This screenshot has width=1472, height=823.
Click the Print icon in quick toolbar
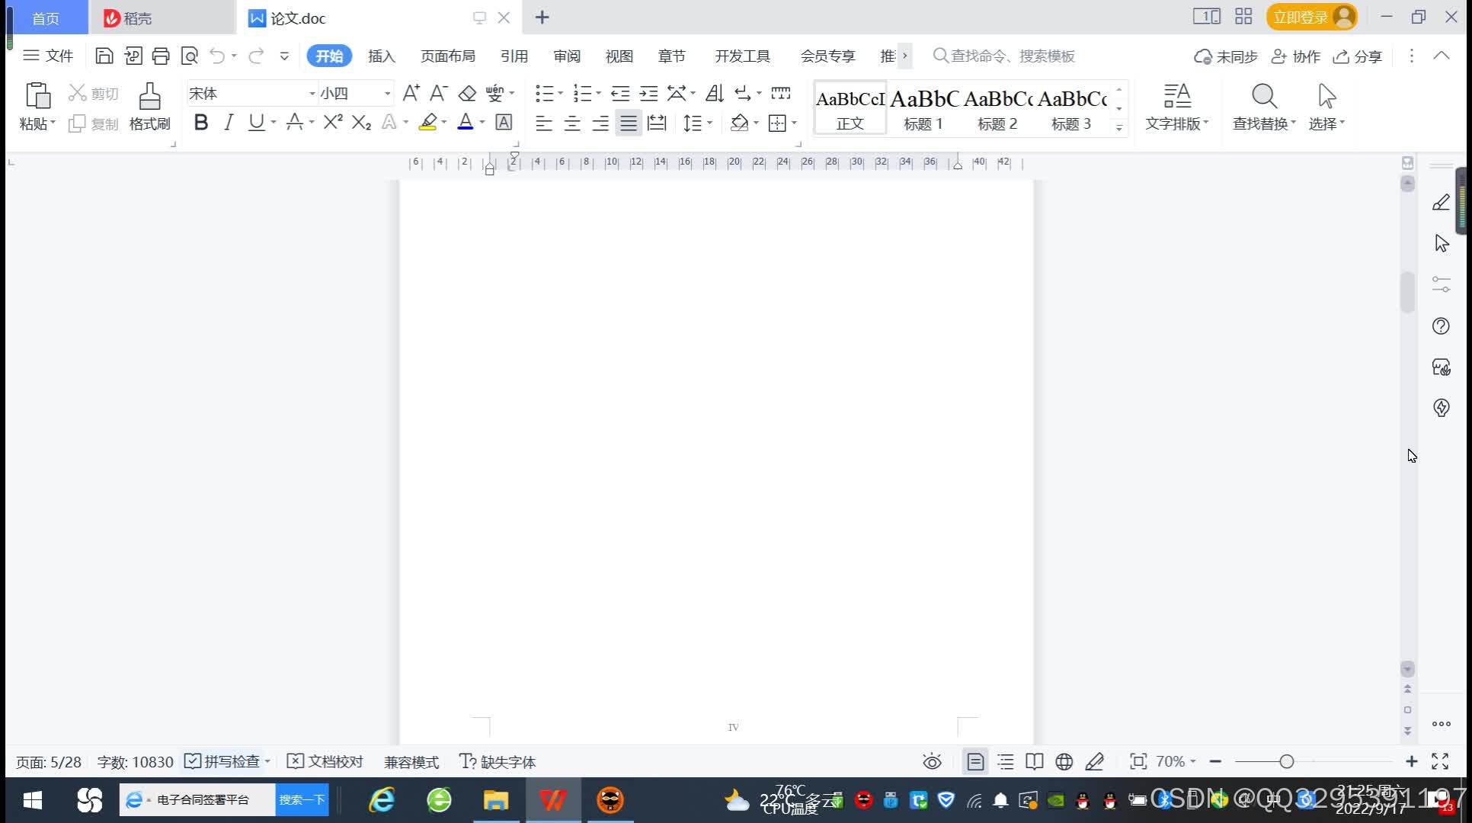coord(161,56)
